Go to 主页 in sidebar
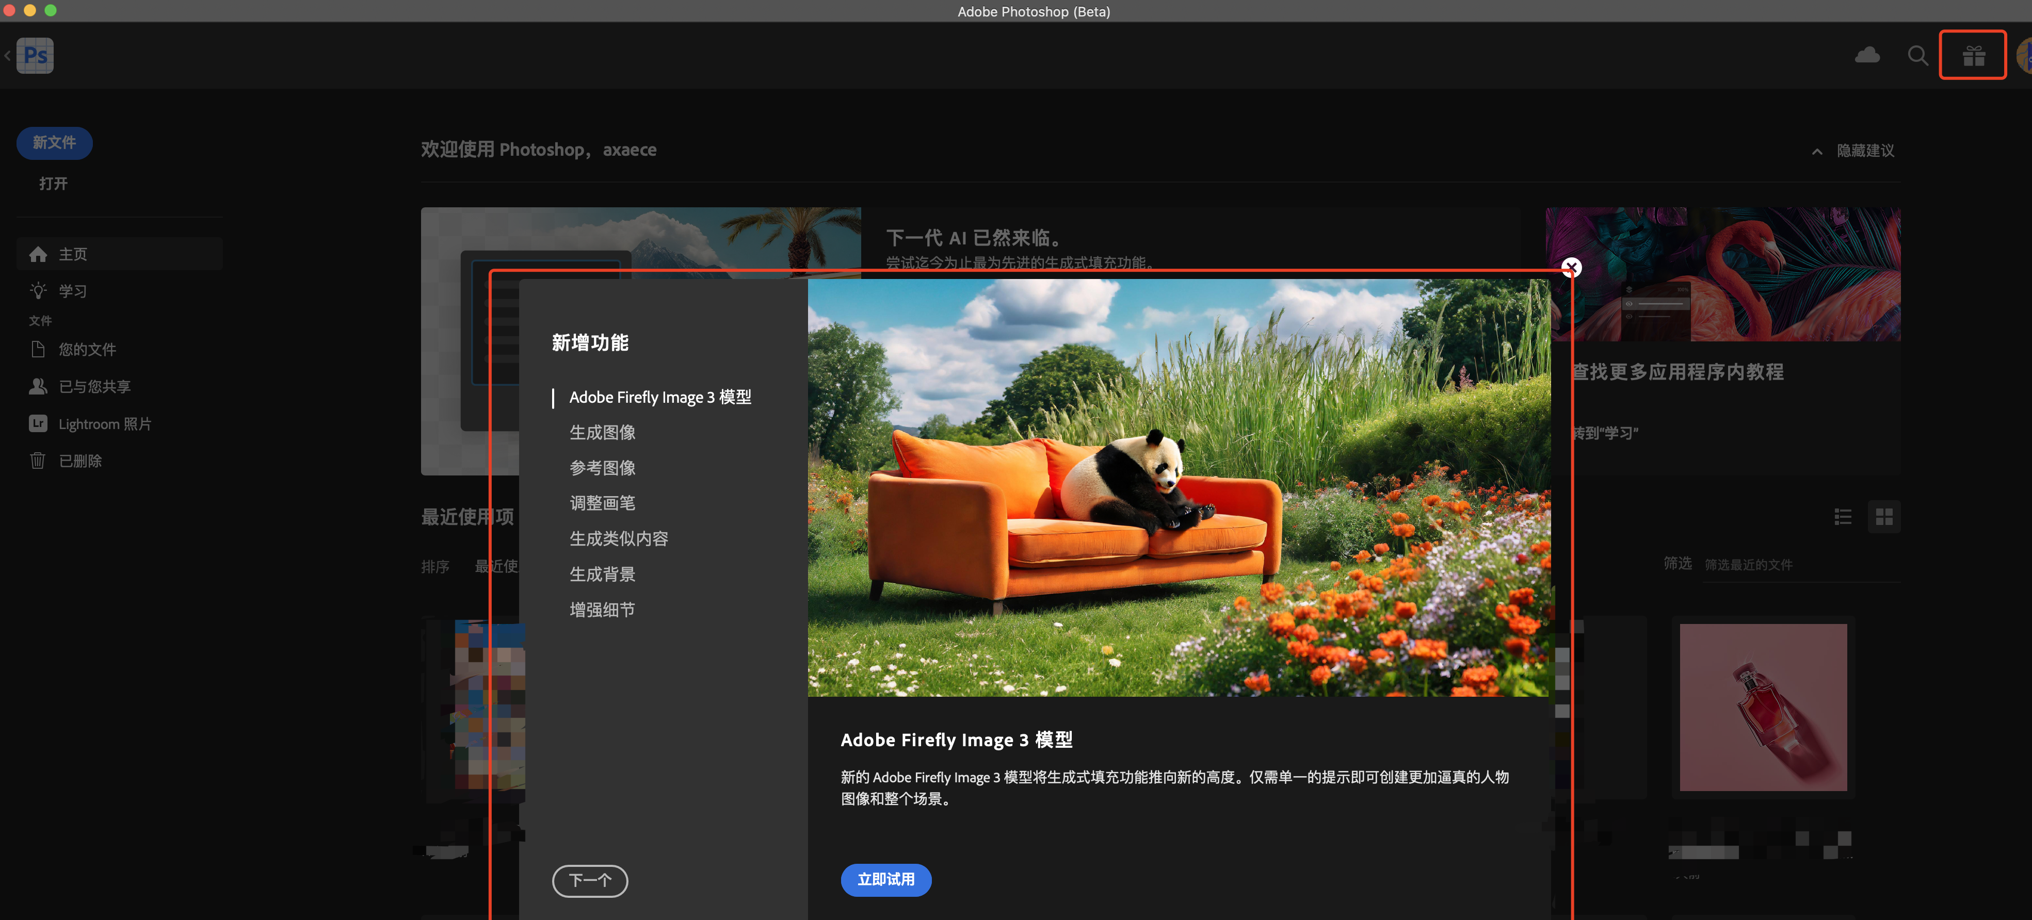Viewport: 2032px width, 920px height. pyautogui.click(x=119, y=254)
